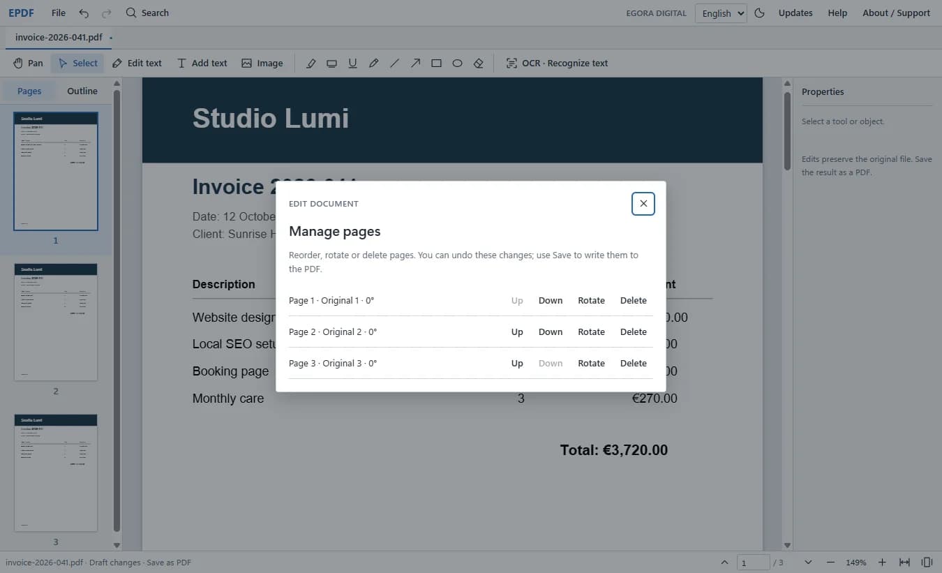Insert an Image from the toolbar
Screen dimensions: 942x573
coord(262,63)
